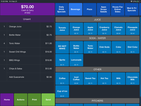The height and width of the screenshot is (106, 141).
Task: Open the Daily Drink Specials category
Action: click(62, 9)
